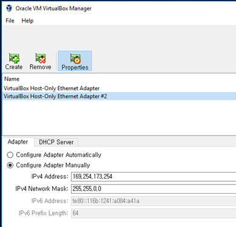Click the IPv4 Network Mask label
This screenshot has height=227, width=236.
(x=42, y=189)
